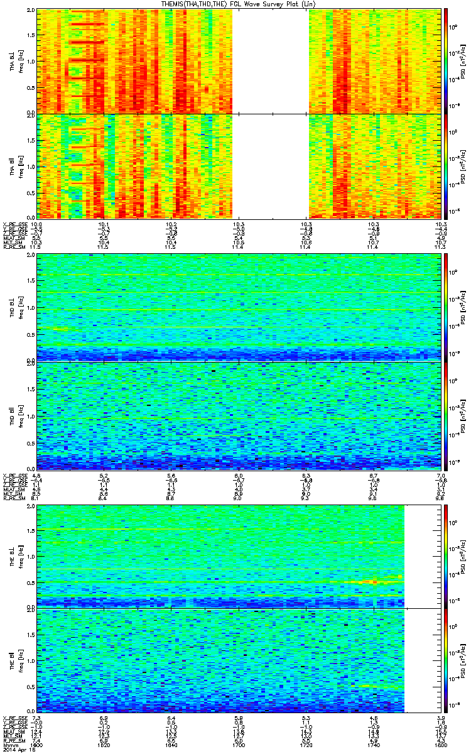Screen dimensions: 471x754
Task: Click the THD B-parallel spectrogram panel
Action: coord(239,415)
